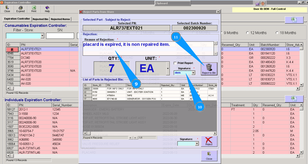Click the Found 152 Records status text
The height and width of the screenshot is (164, 308).
17,93
